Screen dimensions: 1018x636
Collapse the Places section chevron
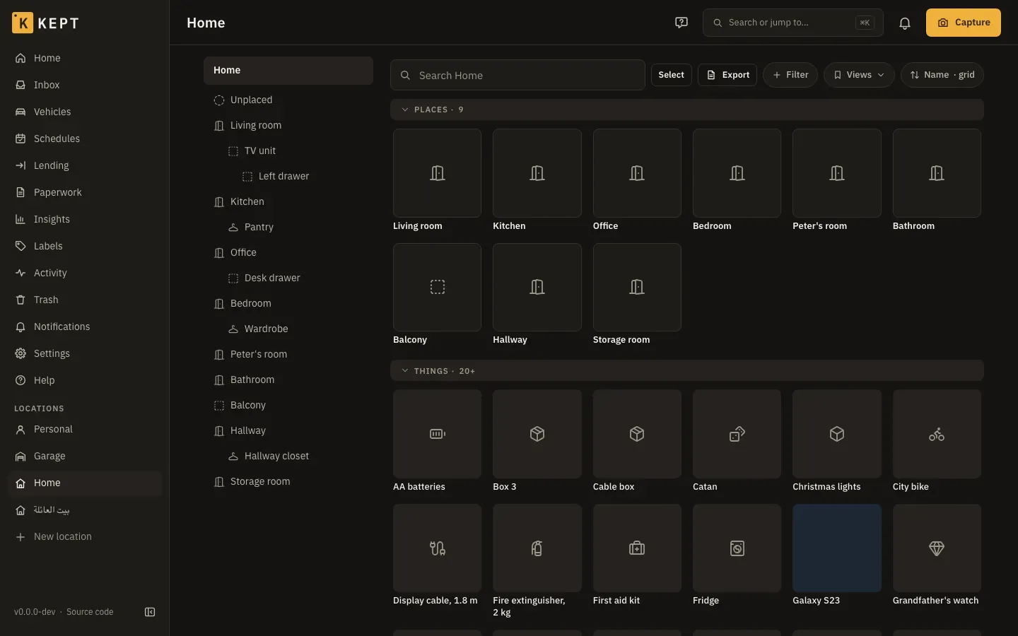click(x=405, y=110)
